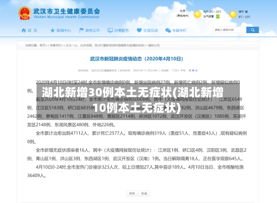The height and width of the screenshot is (203, 277).
Task: Click the 发布机构 publishing organization text
Action: (x=98, y=70)
